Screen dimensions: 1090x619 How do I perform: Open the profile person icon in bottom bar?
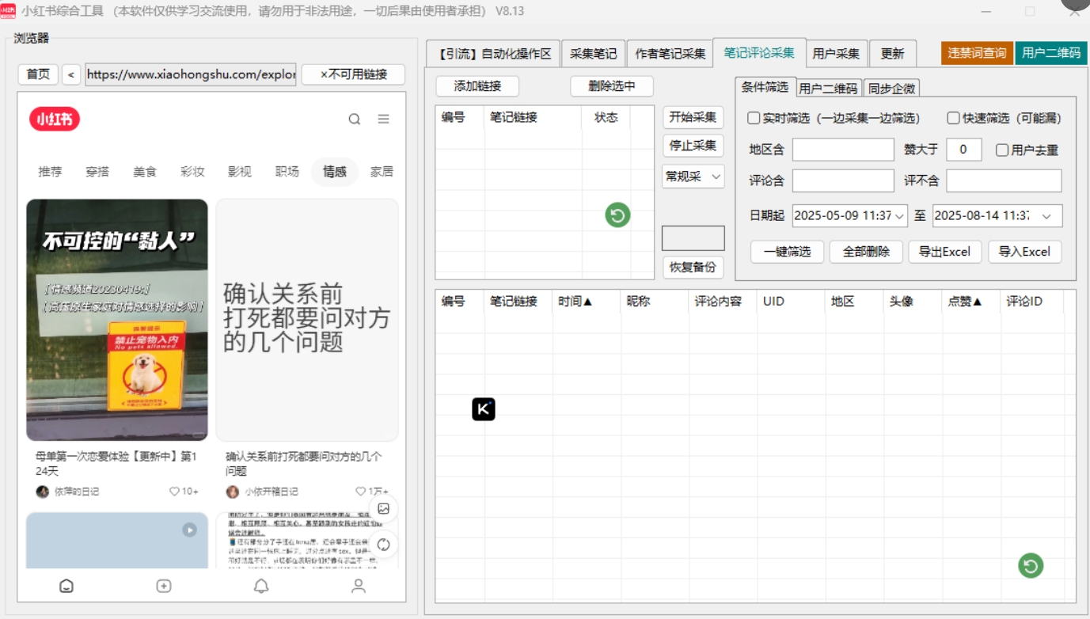[x=359, y=586]
